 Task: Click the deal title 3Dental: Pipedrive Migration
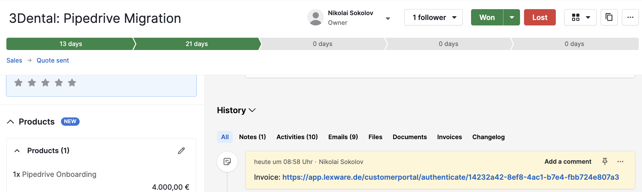pyautogui.click(x=95, y=18)
